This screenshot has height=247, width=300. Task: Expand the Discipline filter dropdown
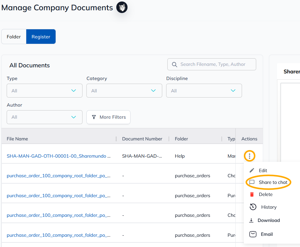(x=204, y=91)
